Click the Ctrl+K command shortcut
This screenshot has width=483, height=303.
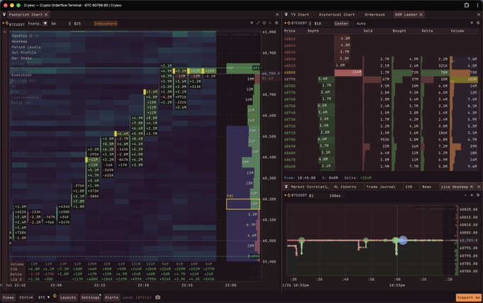[x=26, y=297]
